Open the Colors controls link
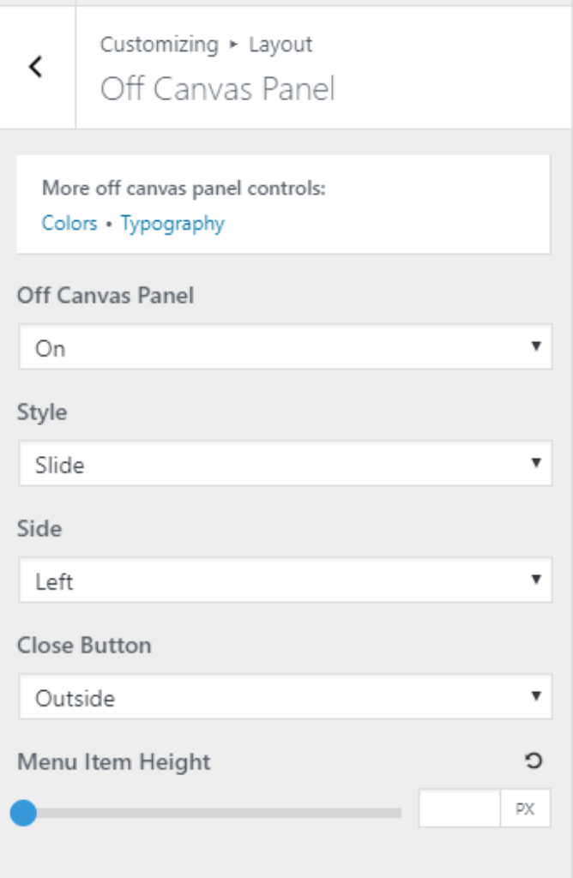The width and height of the screenshot is (573, 878). 69,223
